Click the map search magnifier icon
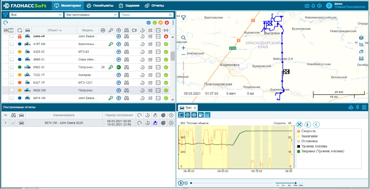Screen dimensions: 370x189 [184, 38]
